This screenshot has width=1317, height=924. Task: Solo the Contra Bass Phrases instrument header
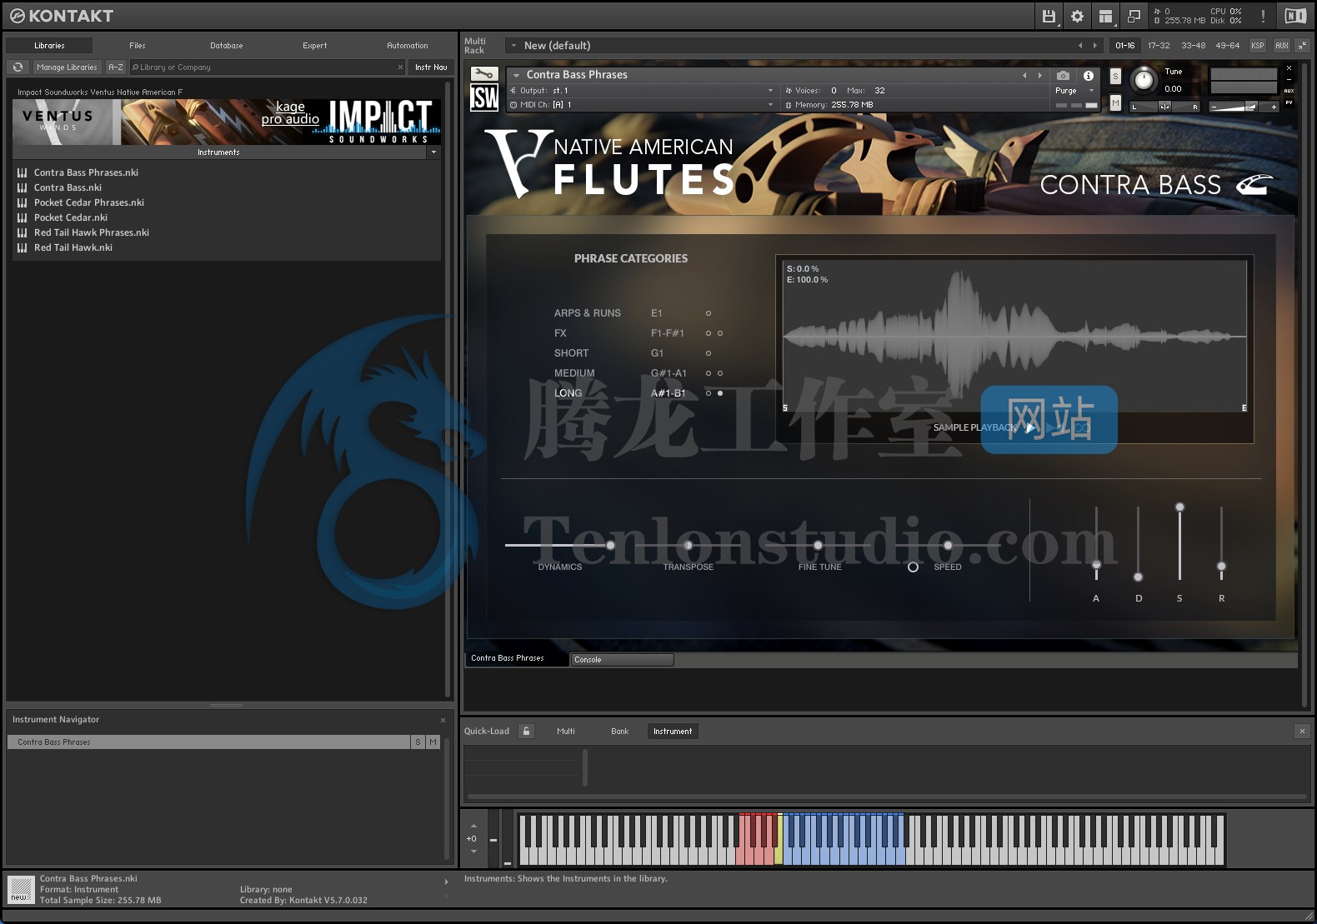(1115, 77)
